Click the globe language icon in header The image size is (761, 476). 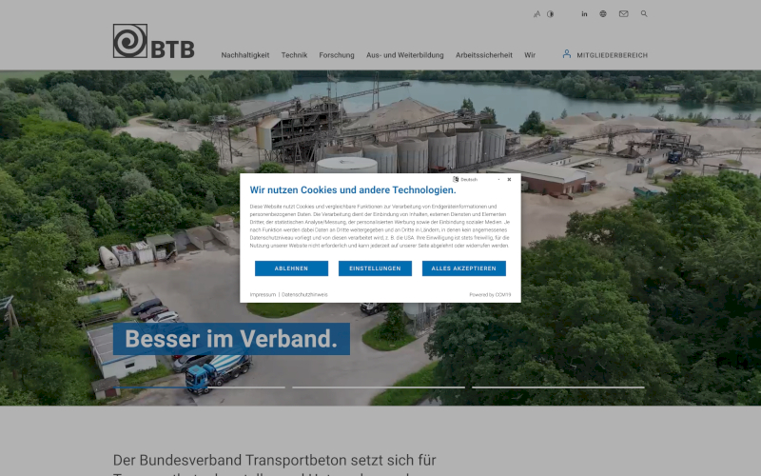(603, 14)
